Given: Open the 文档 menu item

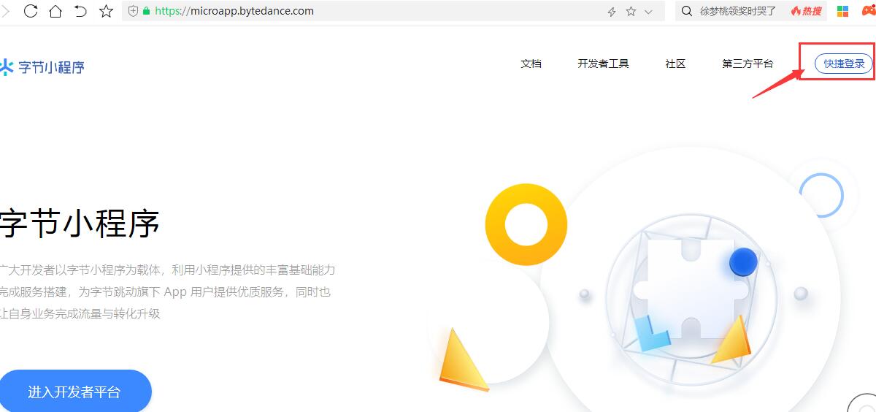Looking at the screenshot, I should point(531,64).
